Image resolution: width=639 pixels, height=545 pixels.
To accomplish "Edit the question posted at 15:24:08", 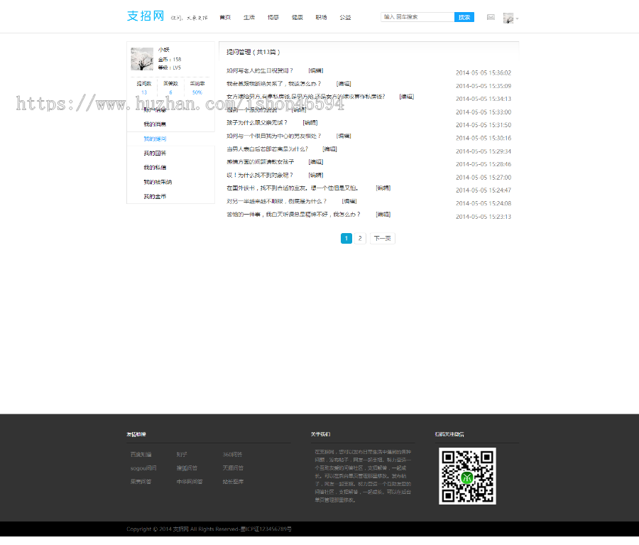I will (349, 202).
